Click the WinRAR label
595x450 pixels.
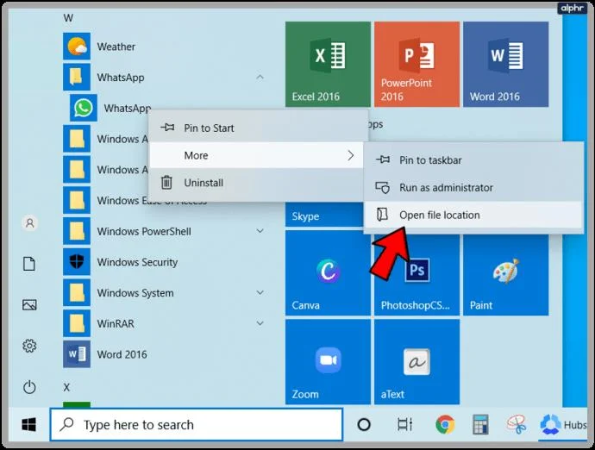[x=116, y=323]
